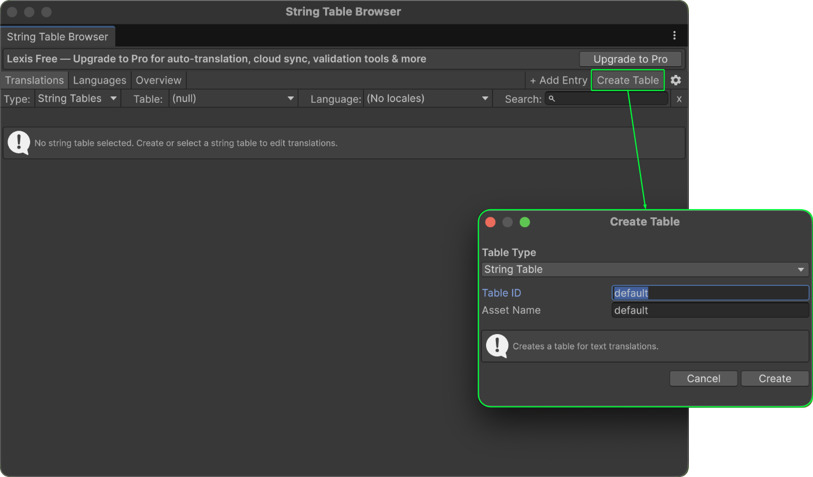Cancel the Create Table dialog
This screenshot has width=813, height=477.
(x=703, y=378)
